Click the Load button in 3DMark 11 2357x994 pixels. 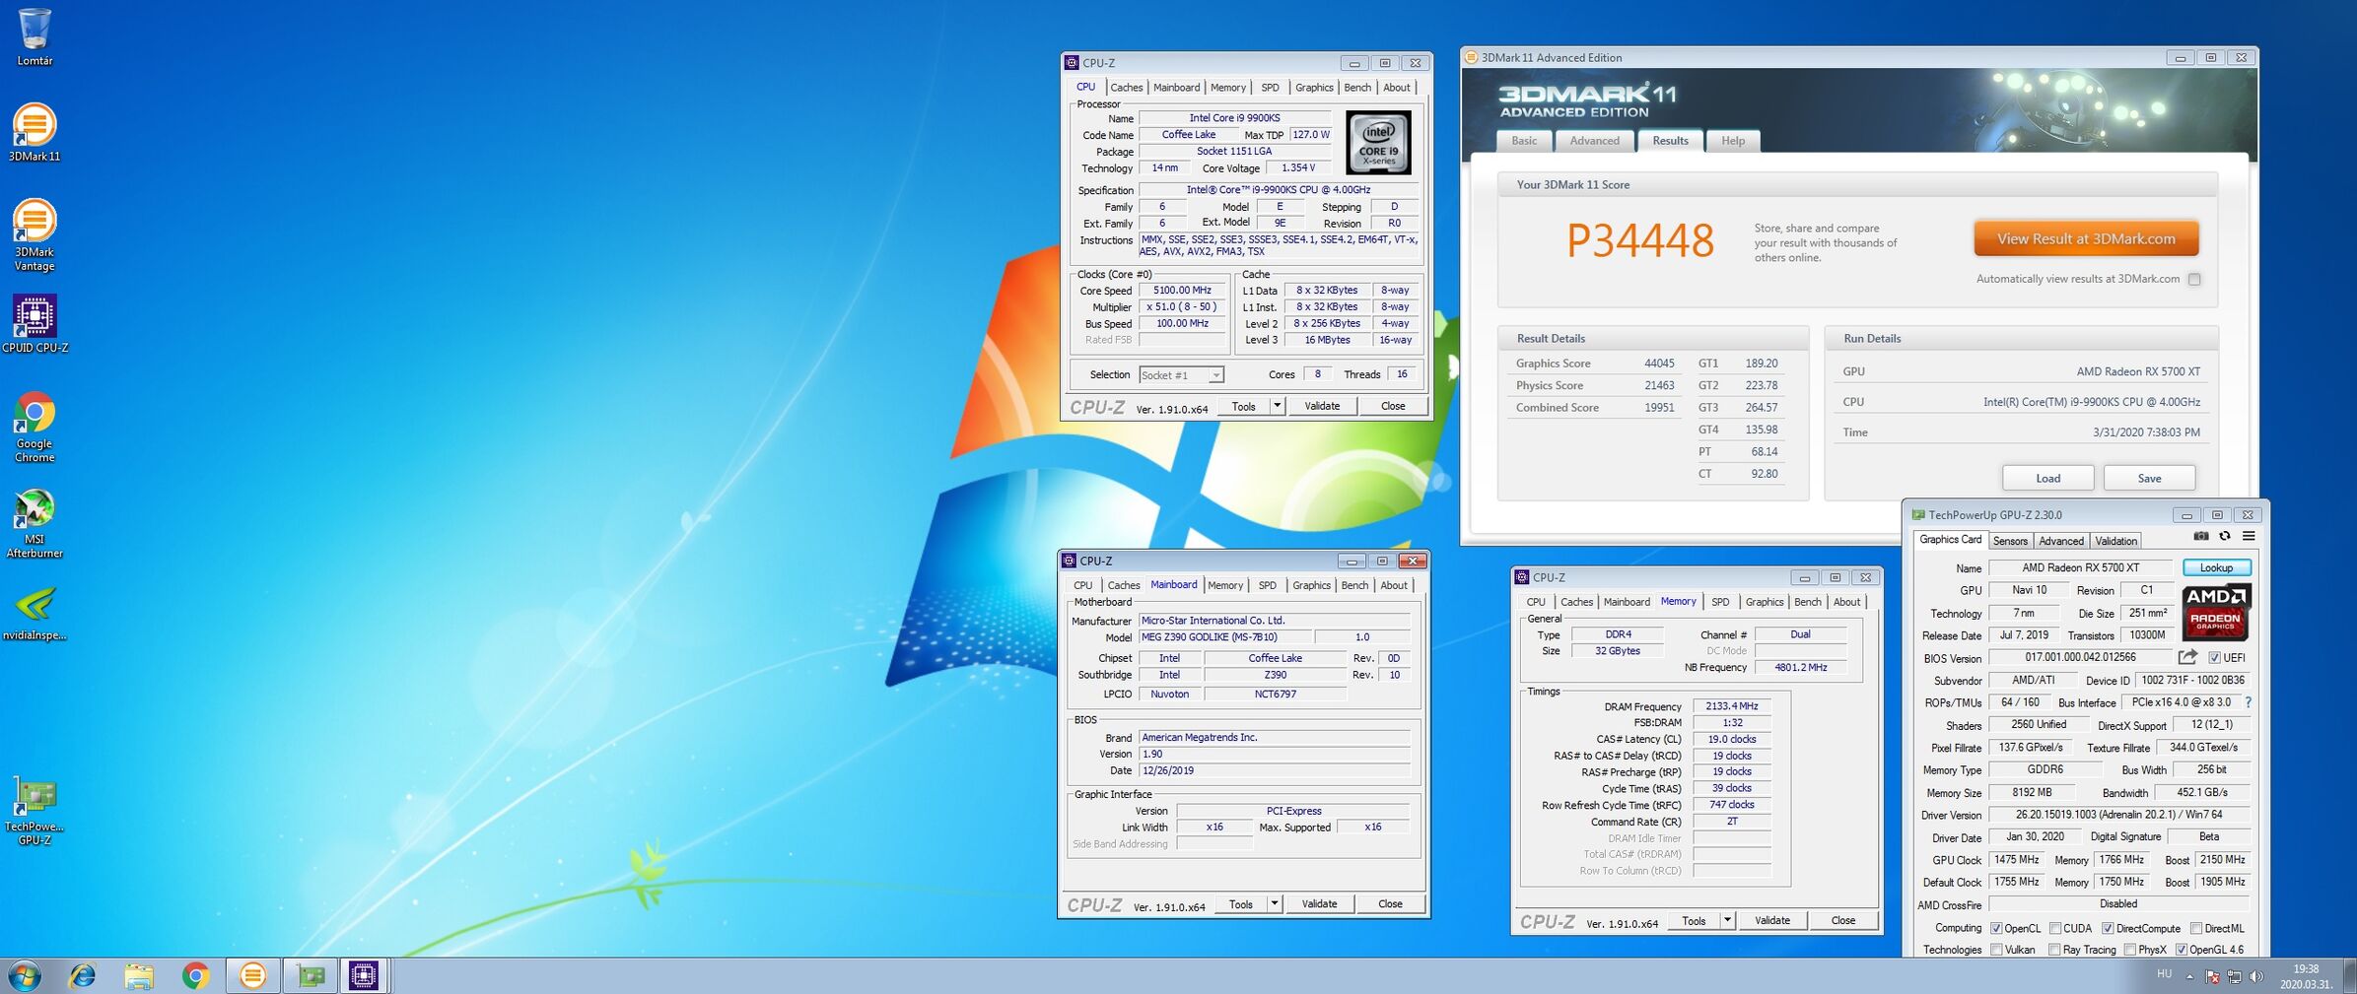(2047, 478)
